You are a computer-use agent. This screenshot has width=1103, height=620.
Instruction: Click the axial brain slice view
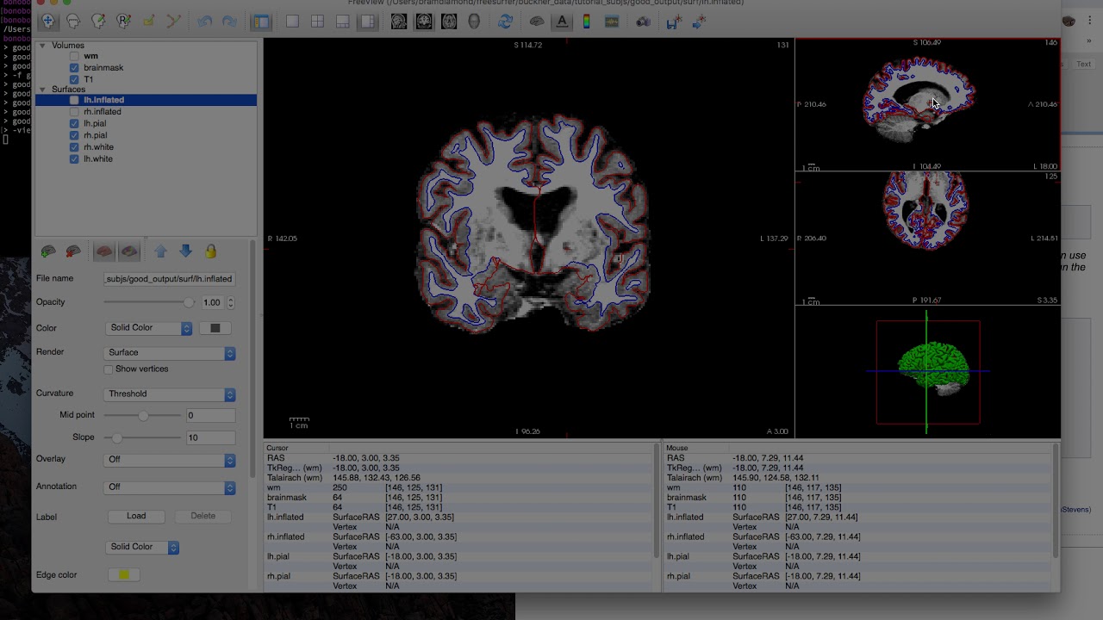click(x=927, y=238)
